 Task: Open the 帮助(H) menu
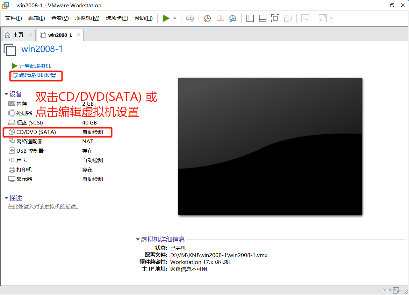click(x=143, y=18)
